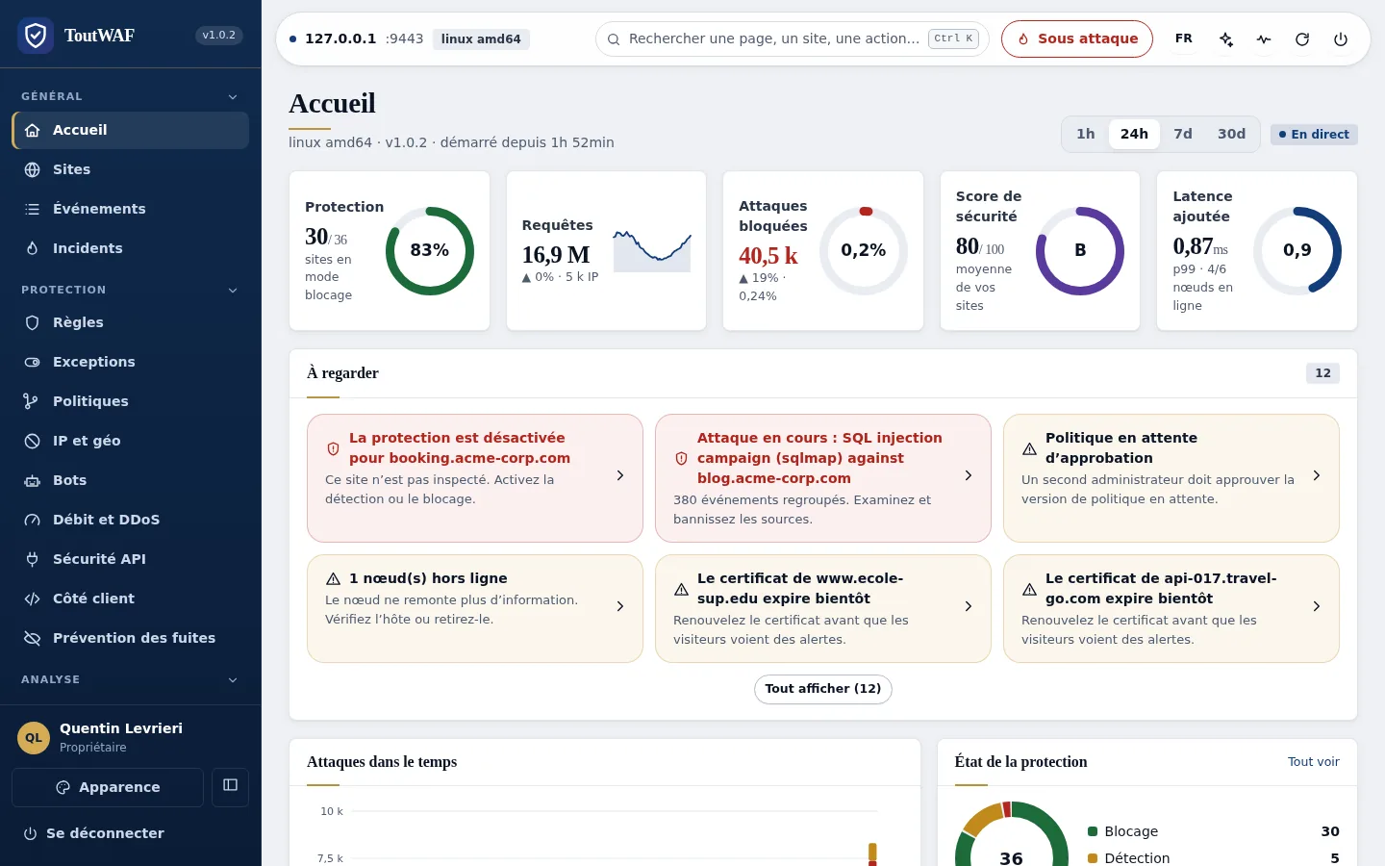Open Règles in the sidebar

click(130, 322)
